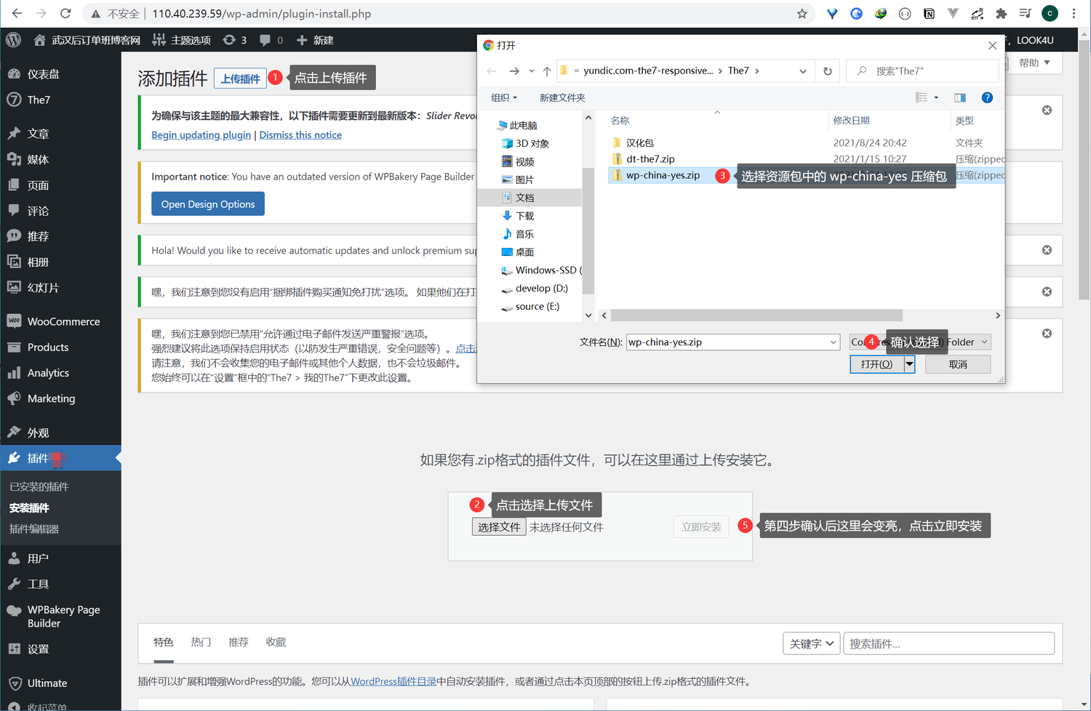1091x711 pixels.
Task: Open 外观 (Appearance) in the sidebar
Action: coord(36,432)
